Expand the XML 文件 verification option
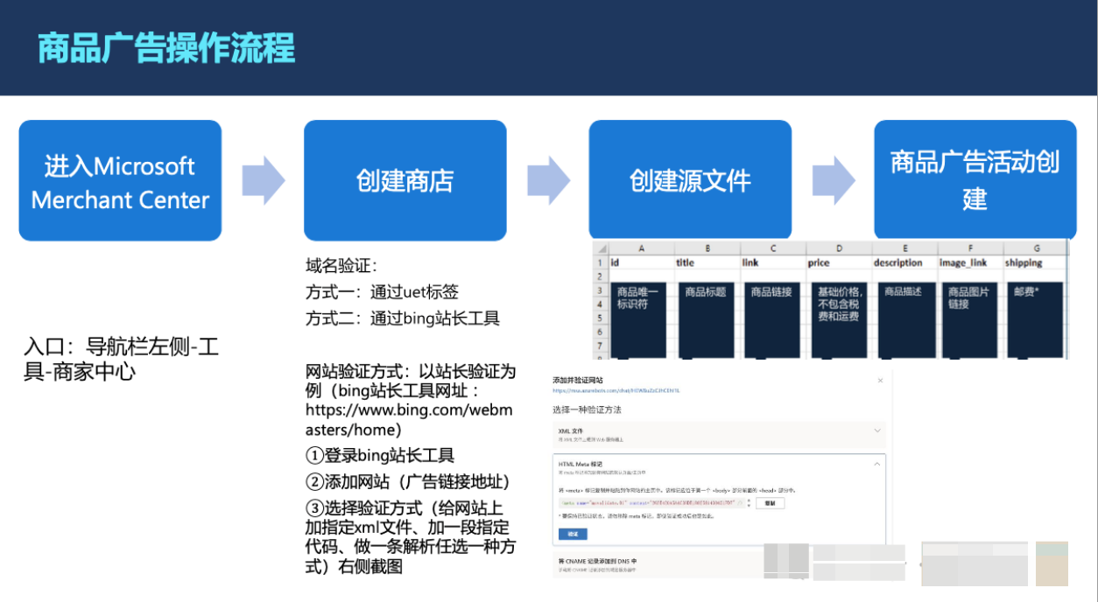This screenshot has height=602, width=1098. click(x=877, y=430)
